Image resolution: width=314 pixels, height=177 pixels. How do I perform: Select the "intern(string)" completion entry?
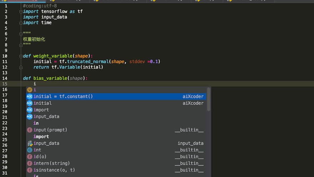point(51,163)
